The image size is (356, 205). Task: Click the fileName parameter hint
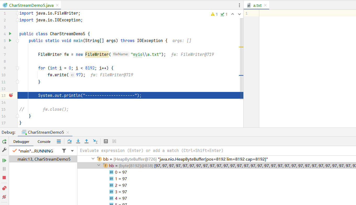pos(120,54)
